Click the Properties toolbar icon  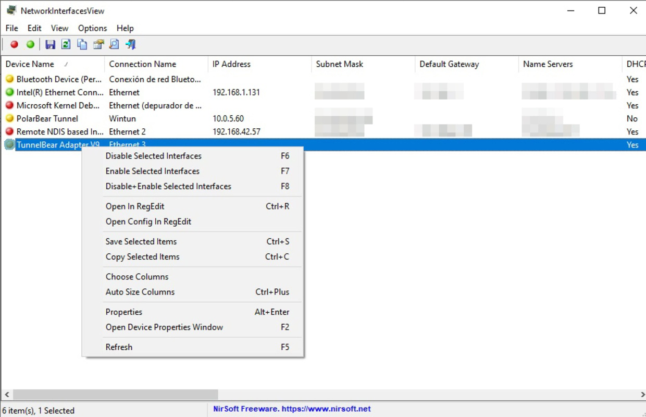pyautogui.click(x=98, y=44)
